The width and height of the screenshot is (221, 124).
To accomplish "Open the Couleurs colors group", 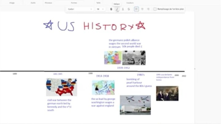I will (130, 2).
